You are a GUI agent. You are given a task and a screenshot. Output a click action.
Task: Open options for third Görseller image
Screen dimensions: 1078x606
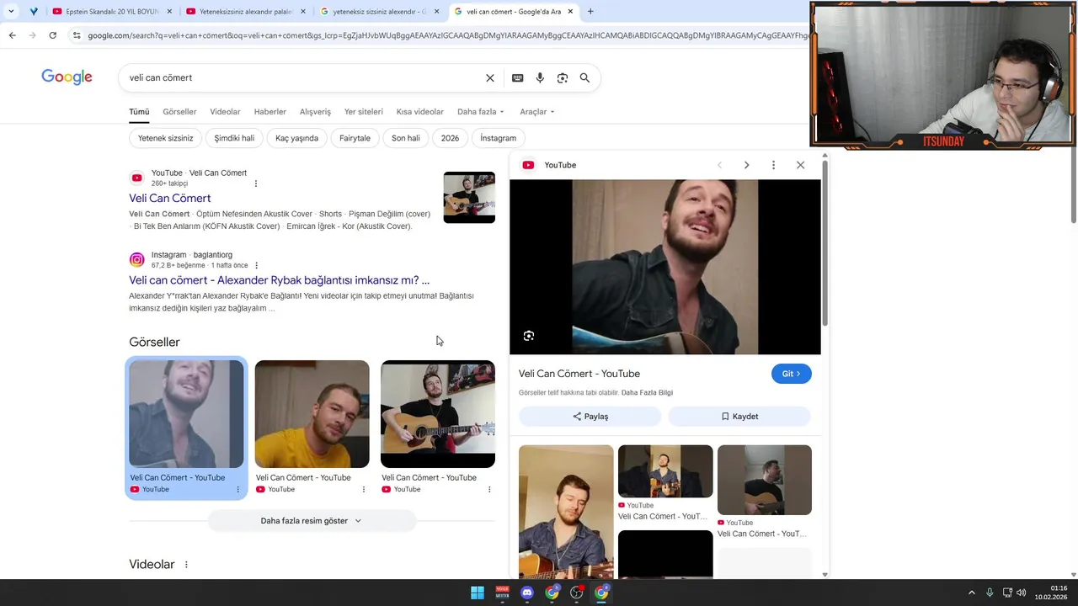(x=489, y=489)
